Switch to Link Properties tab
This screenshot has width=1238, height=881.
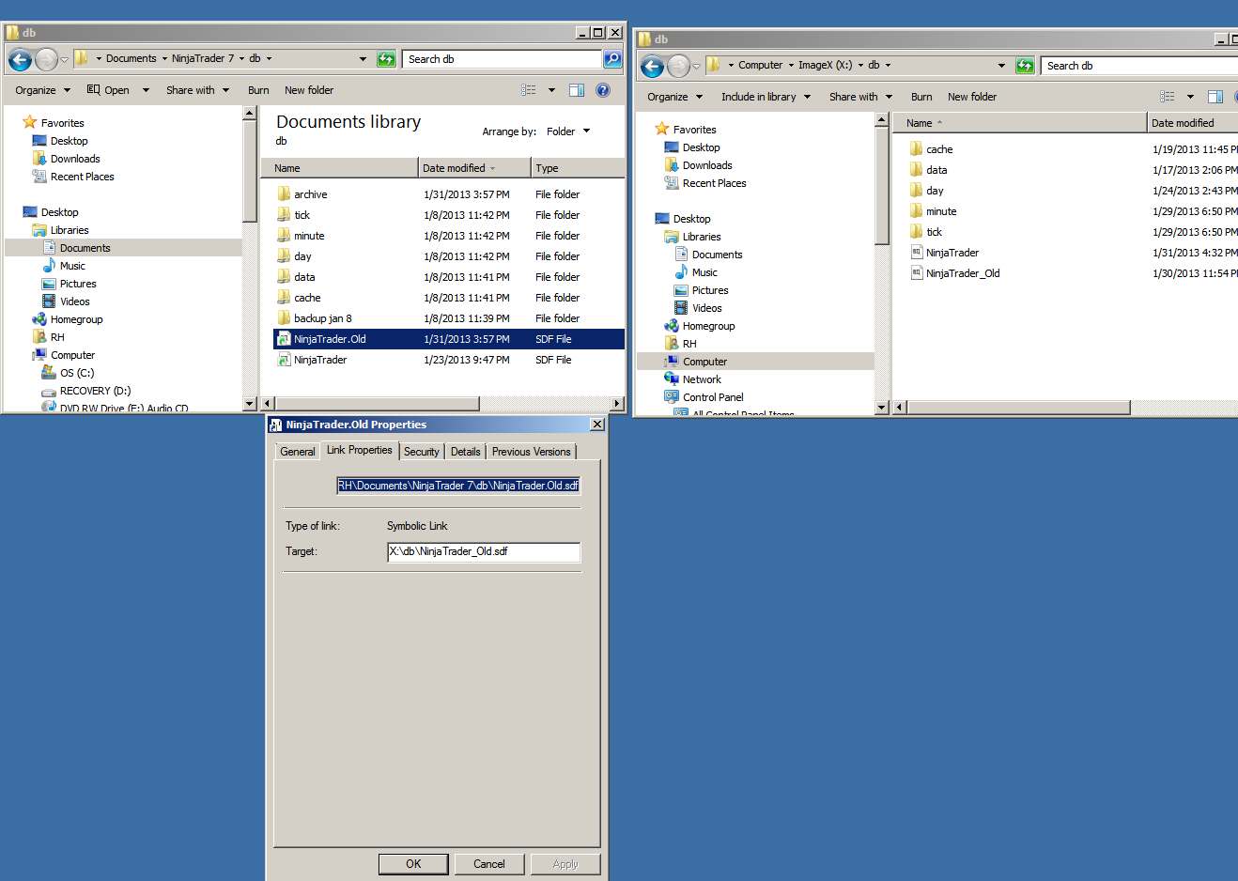[359, 450]
